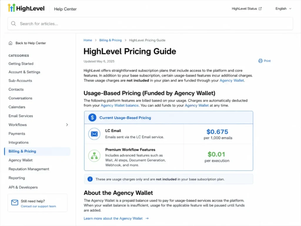Image resolution: width=301 pixels, height=226 pixels.
Task: Click the $0.675 price value
Action: click(217, 132)
